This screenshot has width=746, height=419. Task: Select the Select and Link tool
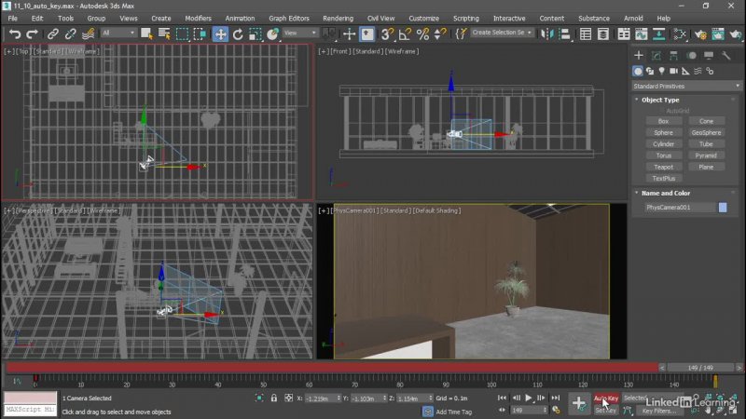(53, 34)
